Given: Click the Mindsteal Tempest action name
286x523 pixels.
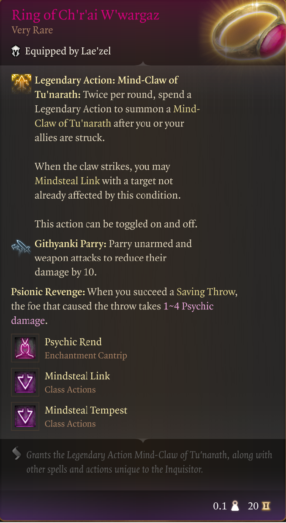Looking at the screenshot, I should click(x=86, y=410).
